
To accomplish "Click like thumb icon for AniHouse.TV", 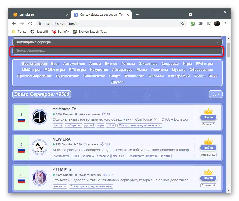I will point(104,114).
